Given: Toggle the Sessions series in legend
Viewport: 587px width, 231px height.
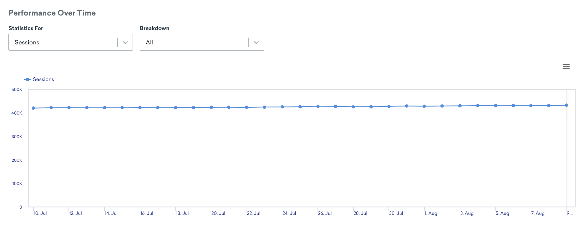Looking at the screenshot, I should click(39, 79).
